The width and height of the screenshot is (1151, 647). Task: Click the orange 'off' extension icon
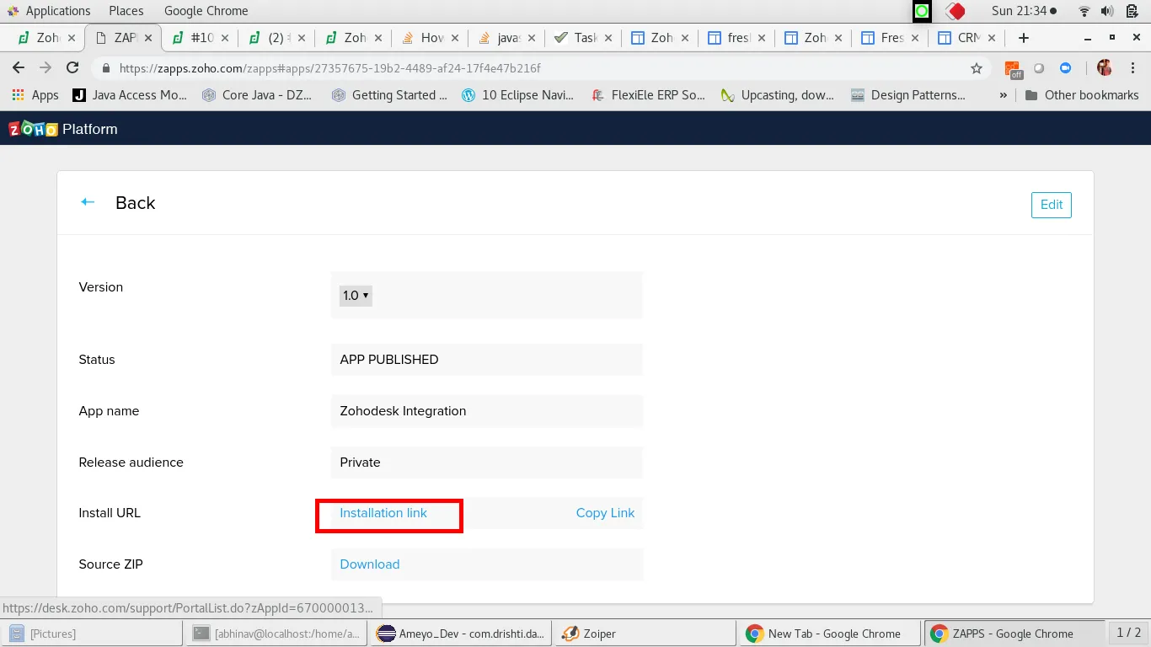[x=1013, y=69]
